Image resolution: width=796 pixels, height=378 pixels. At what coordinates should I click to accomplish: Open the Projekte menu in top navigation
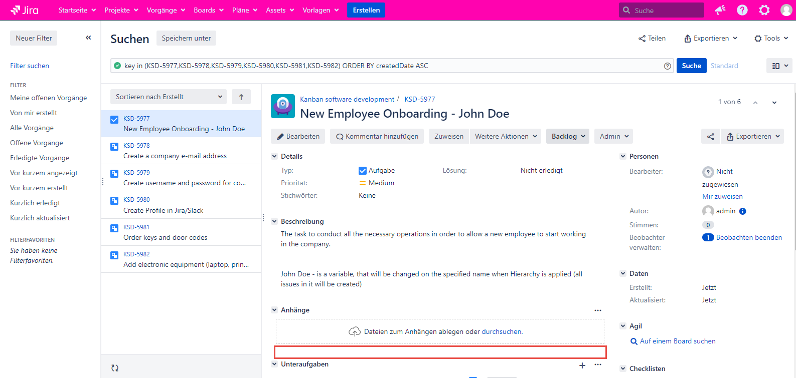[x=121, y=10]
